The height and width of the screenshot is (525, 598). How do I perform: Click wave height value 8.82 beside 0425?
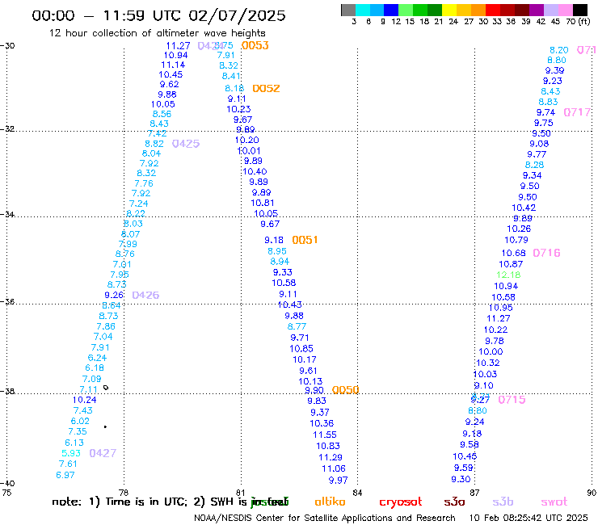(154, 144)
